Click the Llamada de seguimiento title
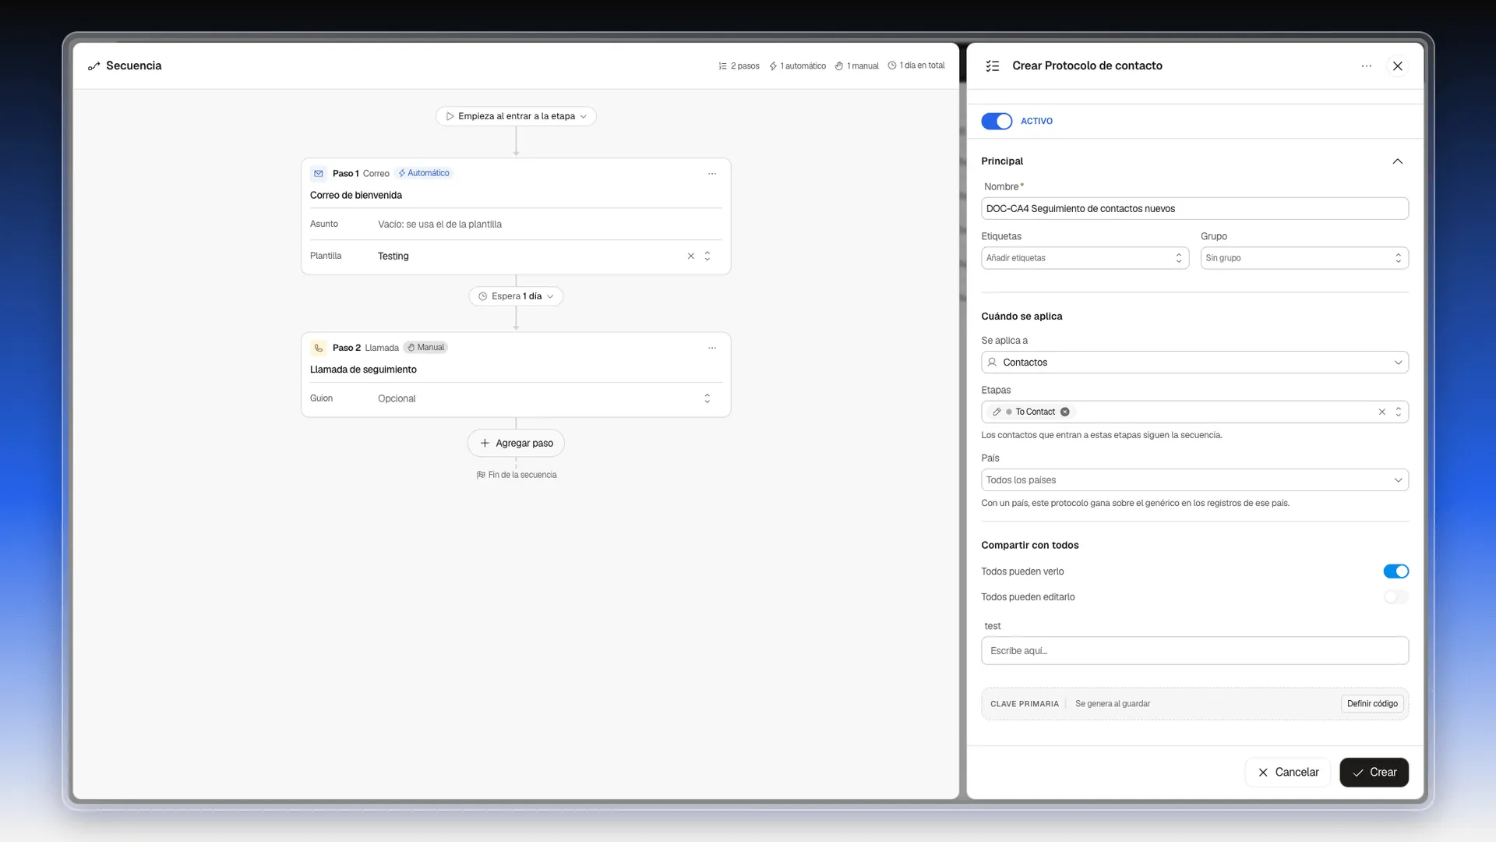This screenshot has height=842, width=1496. pos(363,370)
